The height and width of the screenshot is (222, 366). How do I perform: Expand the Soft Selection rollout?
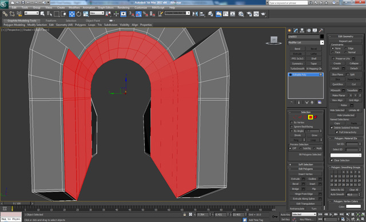(x=305, y=164)
